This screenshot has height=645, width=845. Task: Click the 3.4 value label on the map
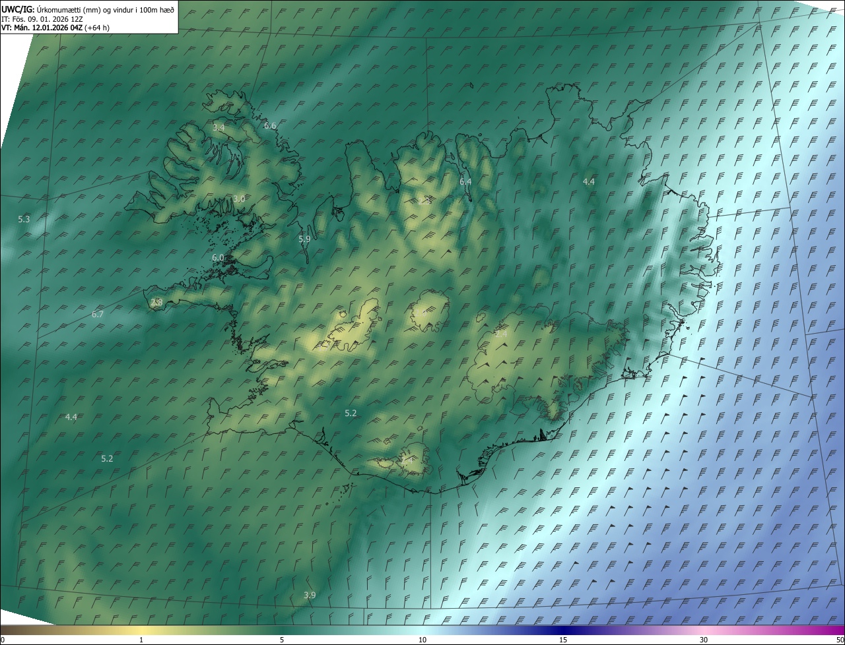(219, 127)
